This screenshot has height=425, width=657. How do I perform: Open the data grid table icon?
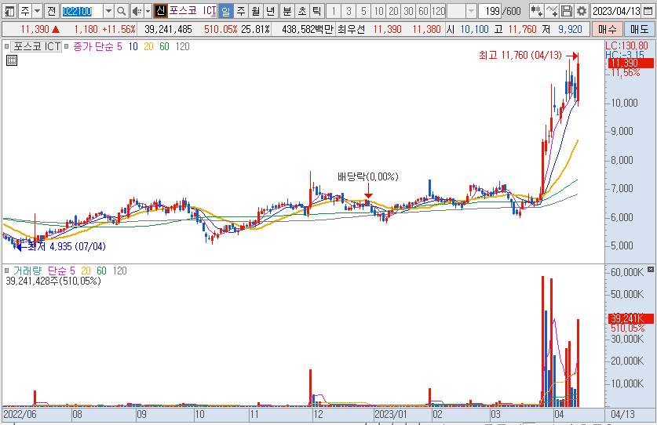12,60
